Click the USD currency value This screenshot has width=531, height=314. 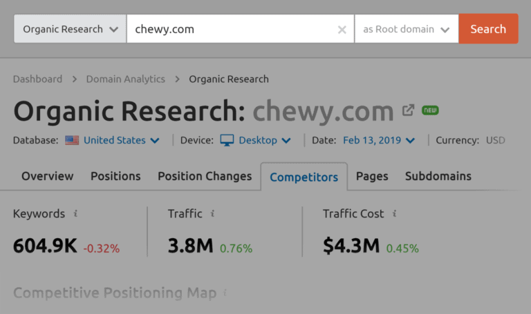[x=496, y=140]
